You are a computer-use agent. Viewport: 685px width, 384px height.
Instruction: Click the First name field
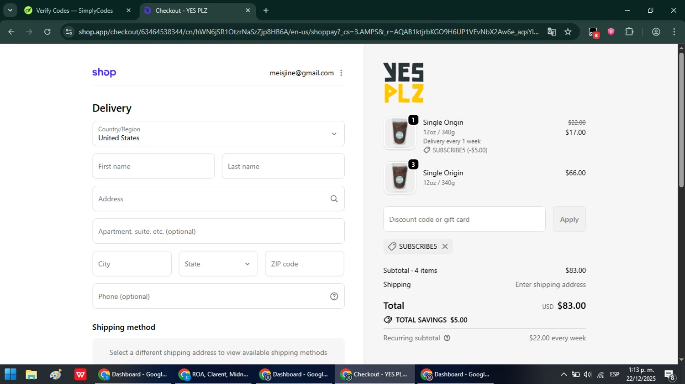pyautogui.click(x=153, y=166)
